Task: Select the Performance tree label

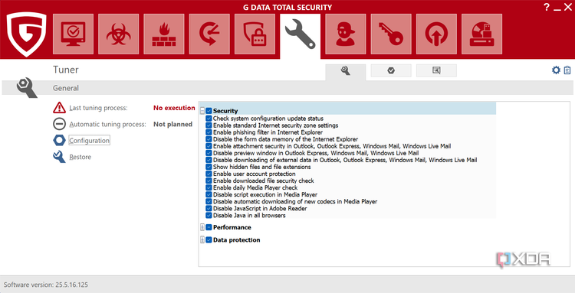Action: pos(232,227)
